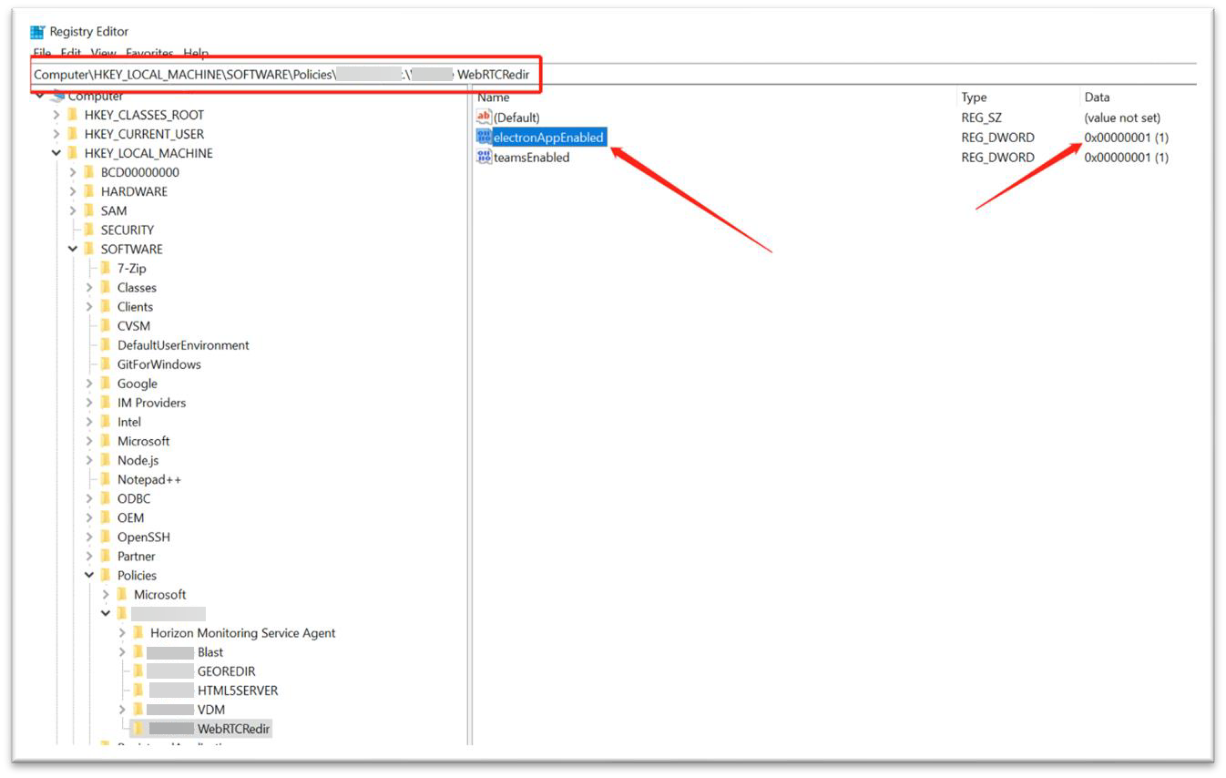
Task: Select the 7-Zip folder icon
Action: pyautogui.click(x=106, y=269)
